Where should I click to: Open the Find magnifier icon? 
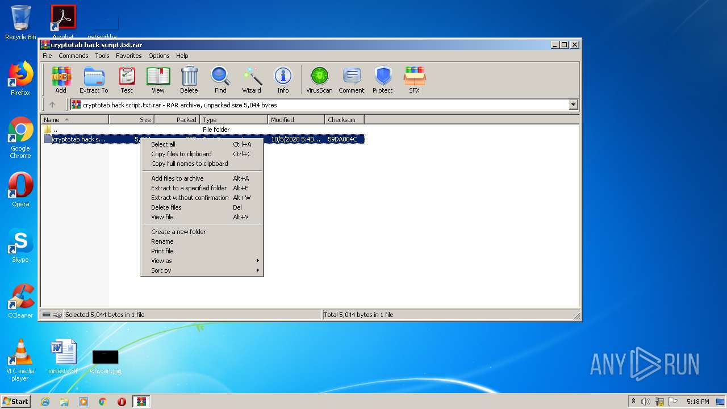(x=220, y=80)
